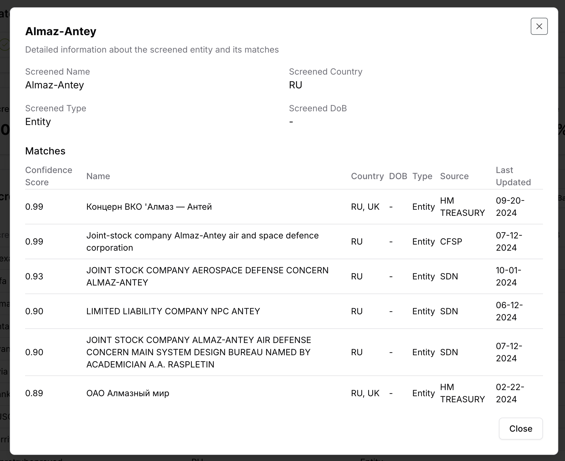Click the Type column header
Screen dimensions: 565x461
422,176
